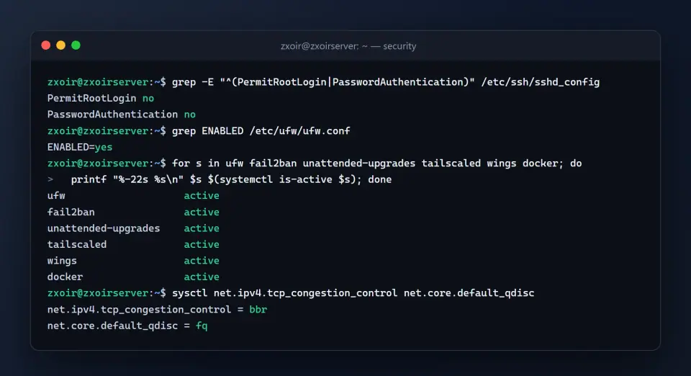Click the 'active' status beside ufw
The width and height of the screenshot is (691, 376).
pos(202,196)
